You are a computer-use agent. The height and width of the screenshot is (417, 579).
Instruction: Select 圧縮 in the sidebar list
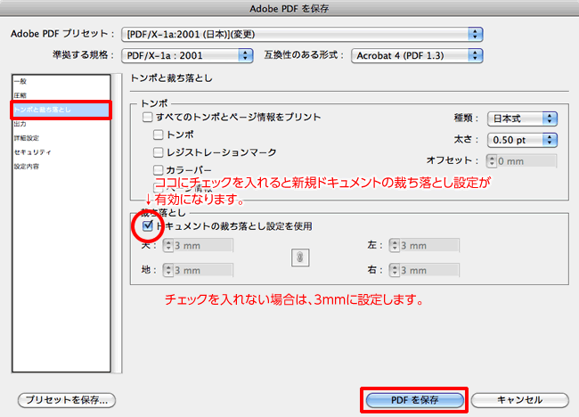click(x=61, y=95)
